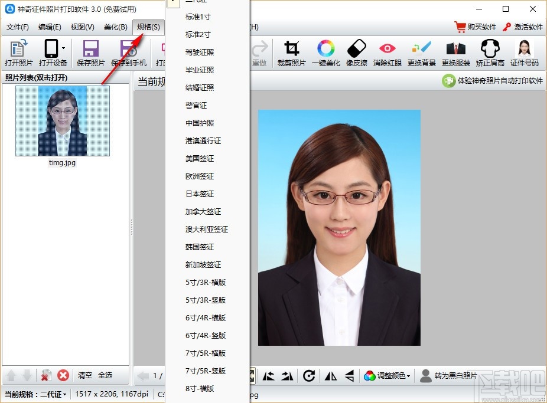Click 转为黑白照片 button

[x=448, y=375]
